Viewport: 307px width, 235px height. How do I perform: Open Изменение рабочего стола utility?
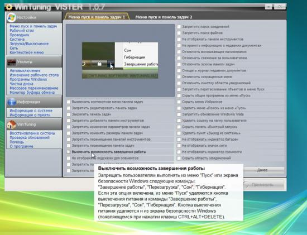[34, 75]
